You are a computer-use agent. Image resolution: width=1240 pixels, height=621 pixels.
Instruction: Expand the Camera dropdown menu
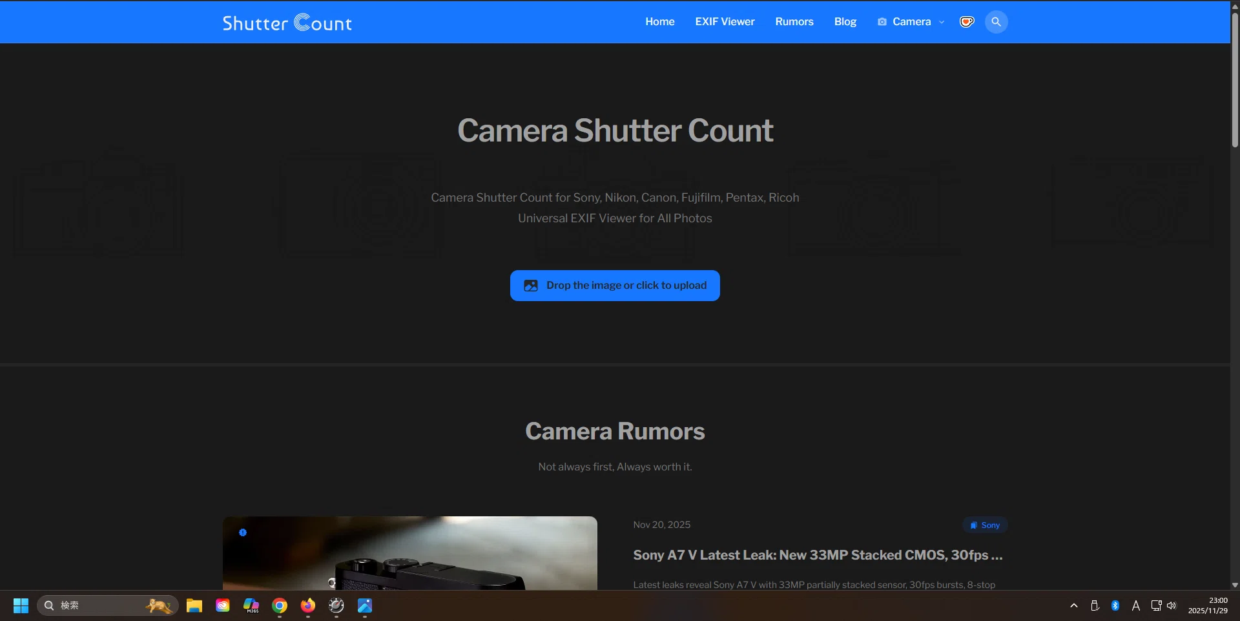click(911, 22)
